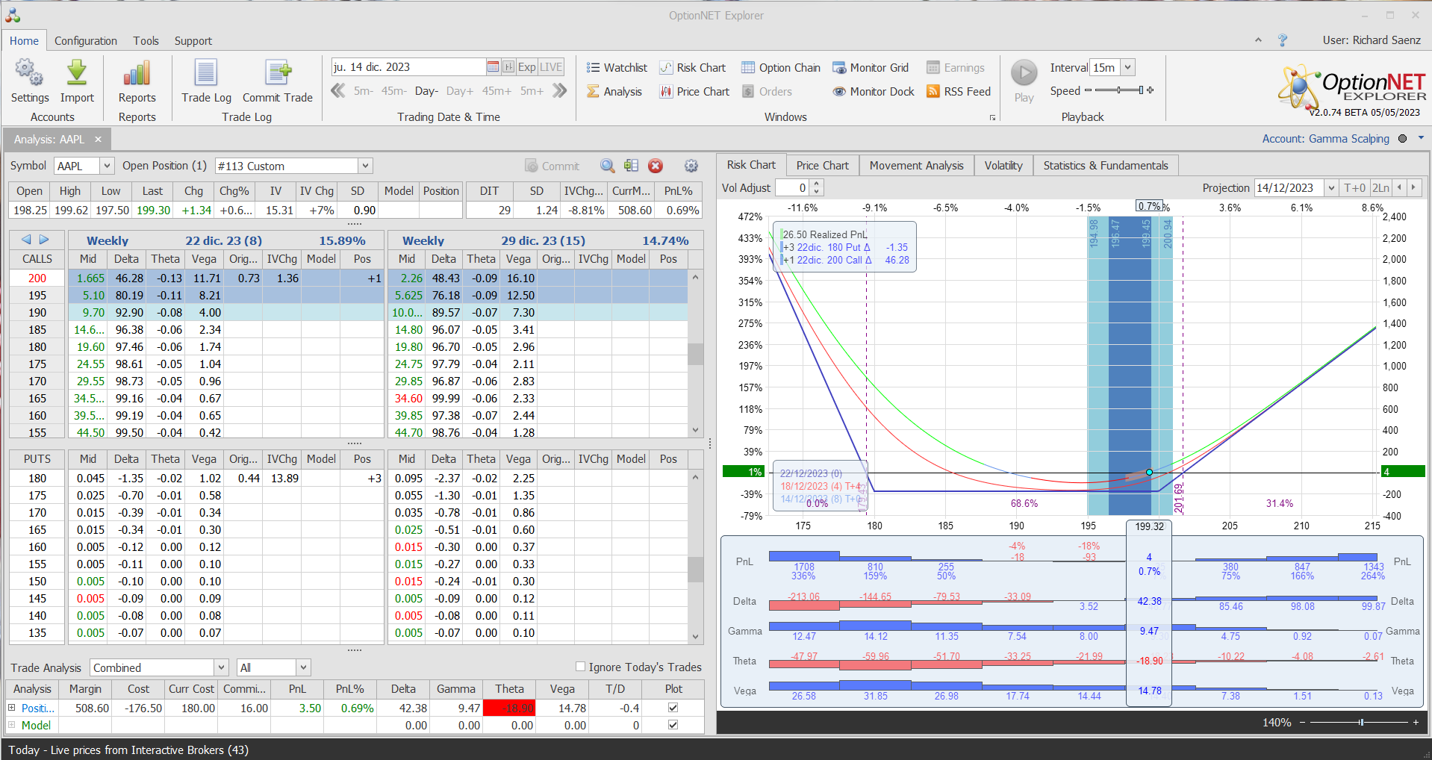Open analysis settings gear icon

tap(691, 166)
